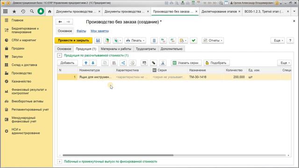Click the серия не указывает... cell
Screen dimensions: 299x168
169,77
